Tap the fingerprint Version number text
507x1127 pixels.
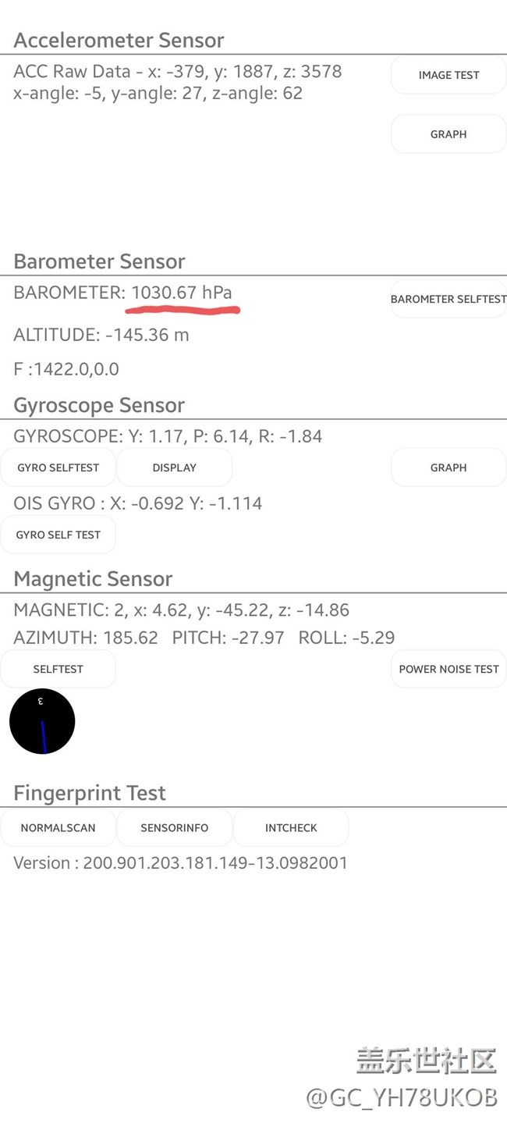pos(180,863)
